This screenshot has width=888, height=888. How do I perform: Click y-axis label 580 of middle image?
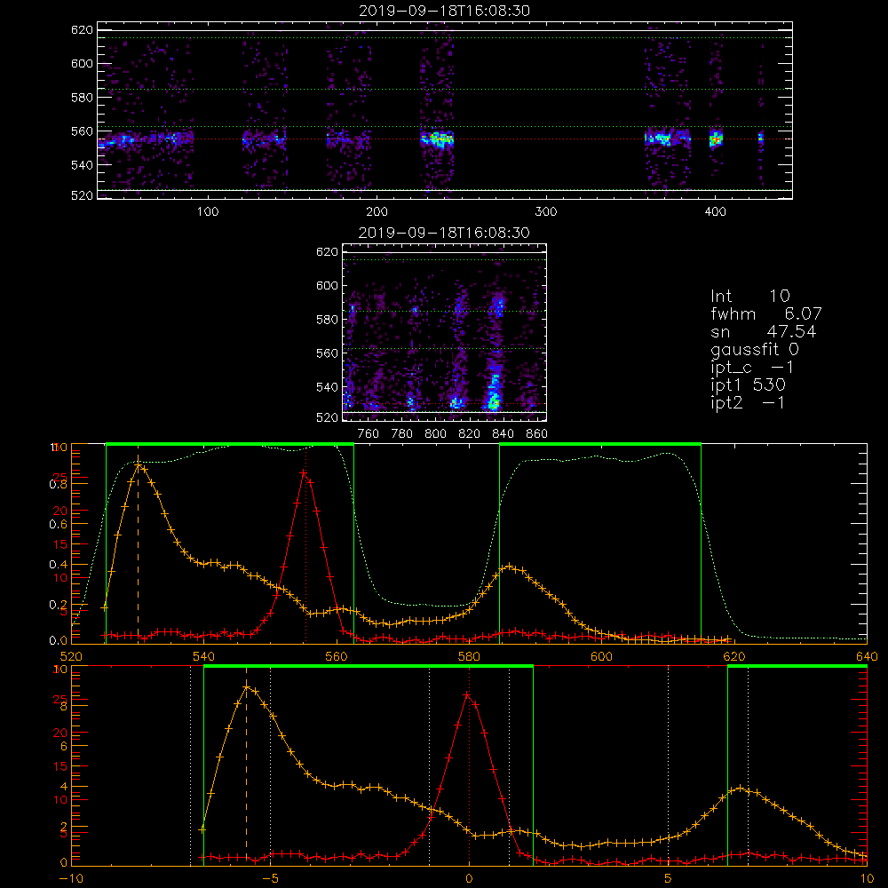point(327,320)
